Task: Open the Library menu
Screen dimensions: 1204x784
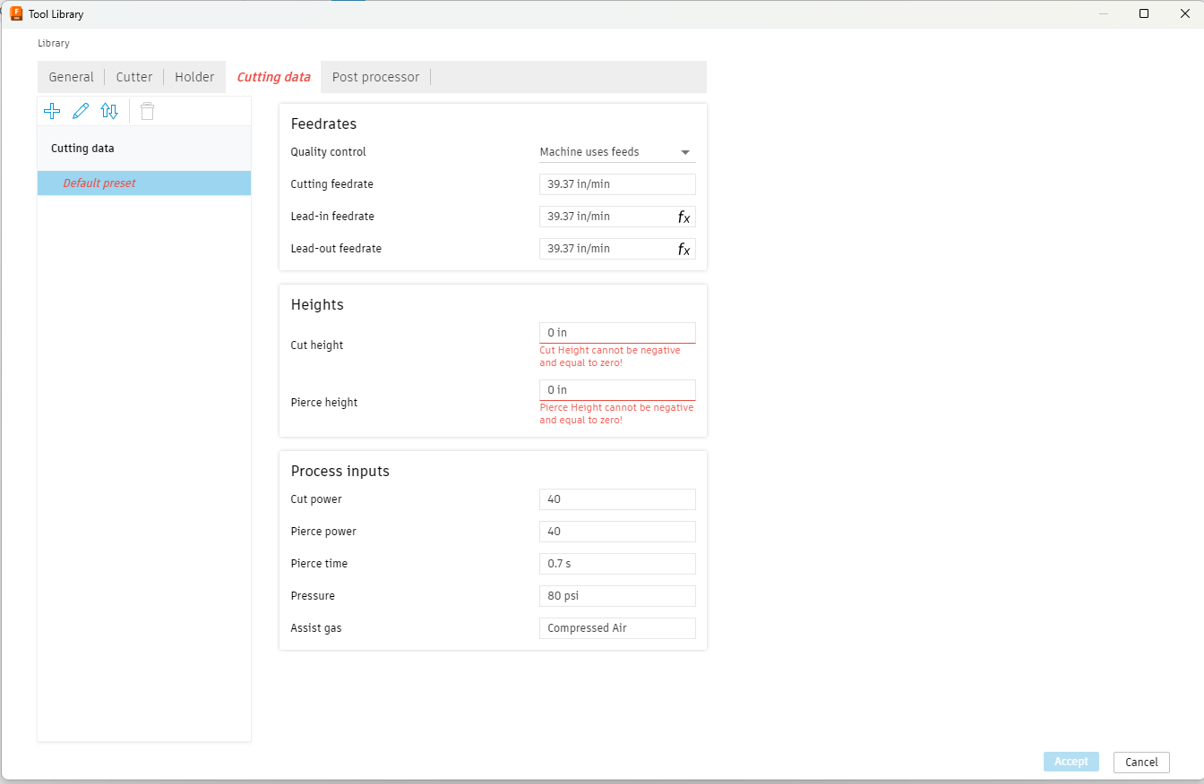Action: 53,42
